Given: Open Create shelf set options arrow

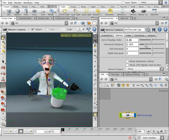Looking at the screenshot, I should 55,7.
